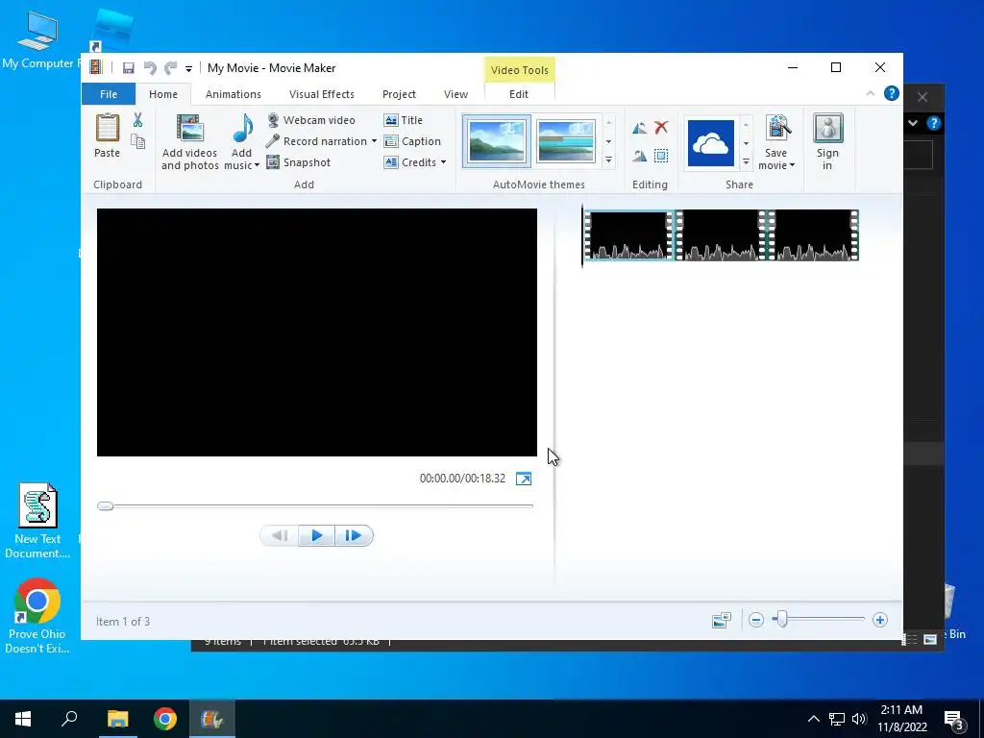Open taskbar search magnifier
The height and width of the screenshot is (738, 984).
69,719
